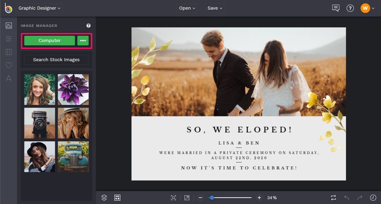This screenshot has width=381, height=204.
Task: Select the smiling blonde woman thumbnail
Action: pyautogui.click(x=40, y=90)
